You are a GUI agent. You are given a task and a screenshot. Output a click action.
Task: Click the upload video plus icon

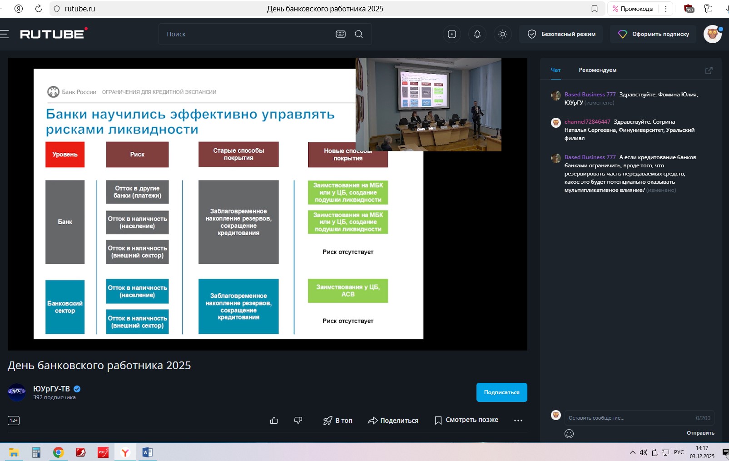[451, 34]
